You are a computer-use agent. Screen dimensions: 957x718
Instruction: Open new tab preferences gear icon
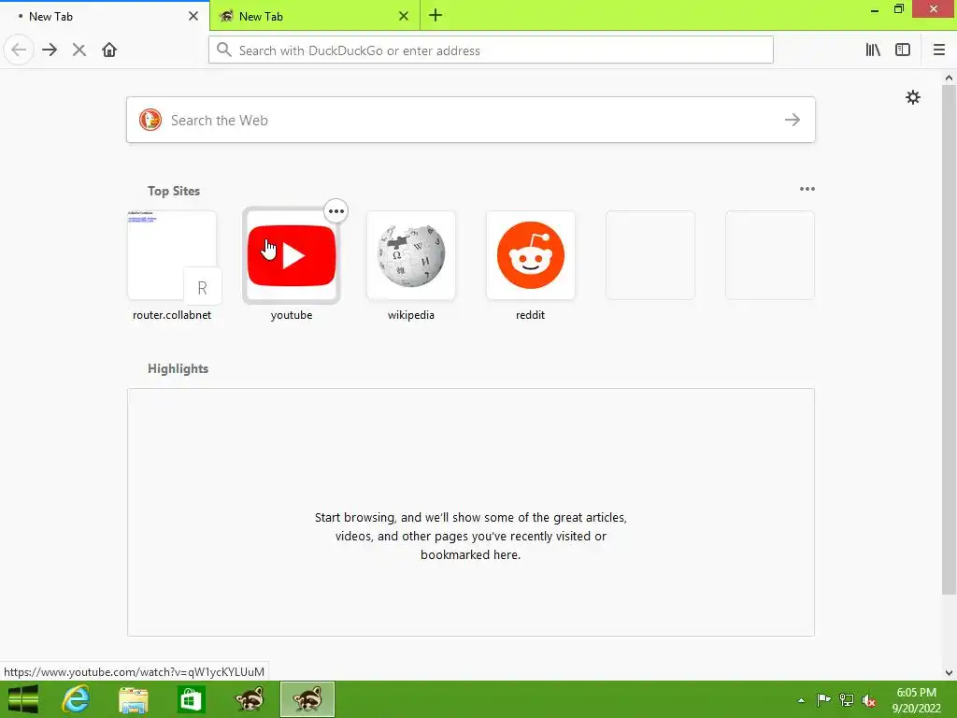tap(912, 97)
